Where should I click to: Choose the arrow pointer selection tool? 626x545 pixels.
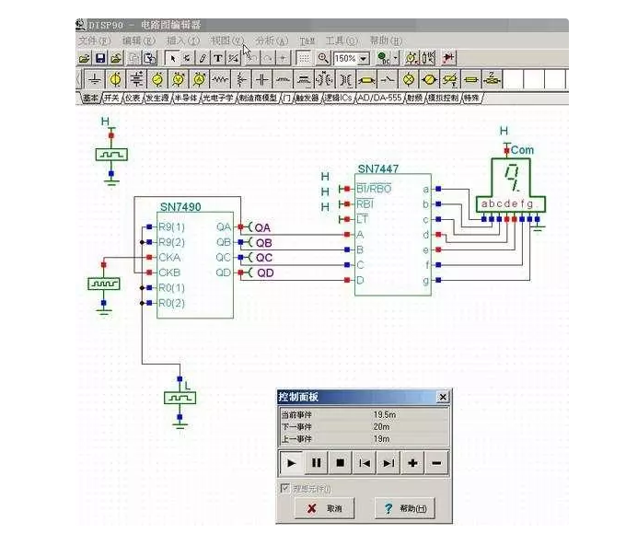pos(171,58)
